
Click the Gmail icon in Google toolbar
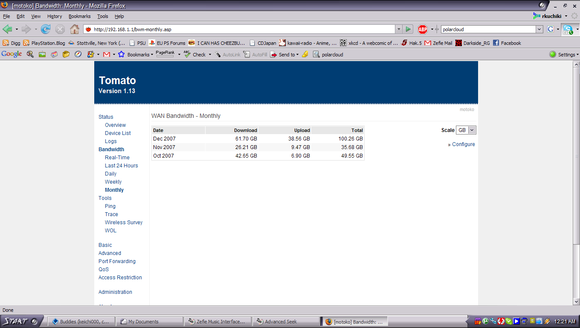pos(107,55)
